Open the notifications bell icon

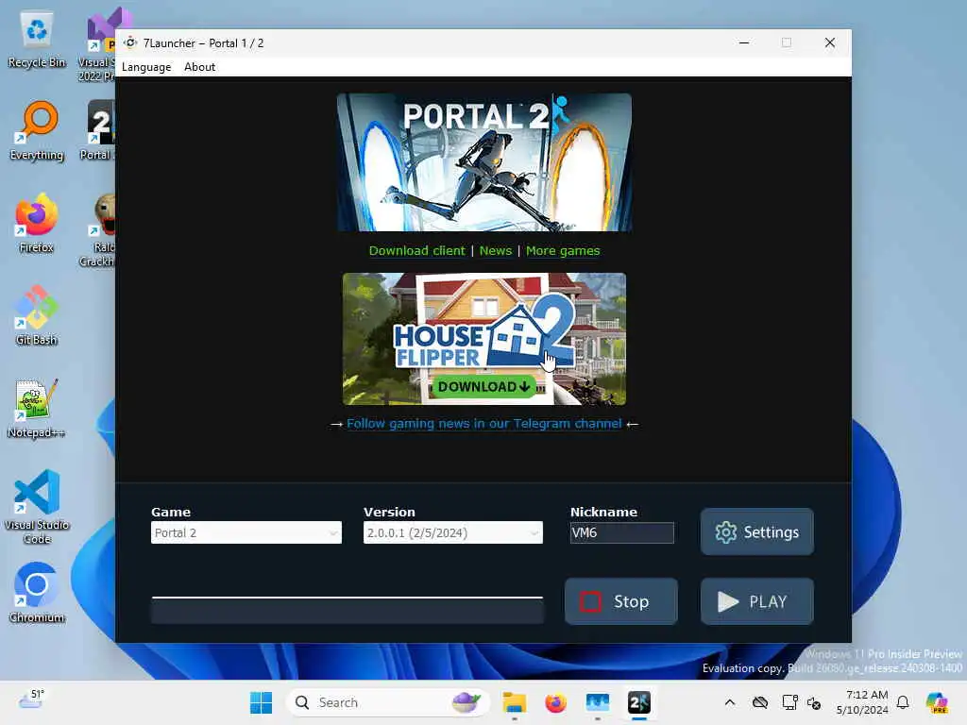point(903,702)
